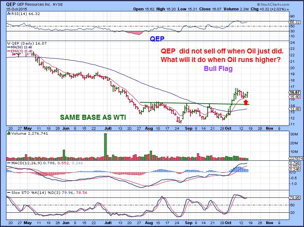Image resolution: width=304 pixels, height=227 pixels.
Task: Click the "Close 16.07" header value
Action: 210,9
